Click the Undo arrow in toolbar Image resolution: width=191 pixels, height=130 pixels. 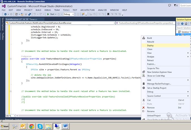[35, 14]
